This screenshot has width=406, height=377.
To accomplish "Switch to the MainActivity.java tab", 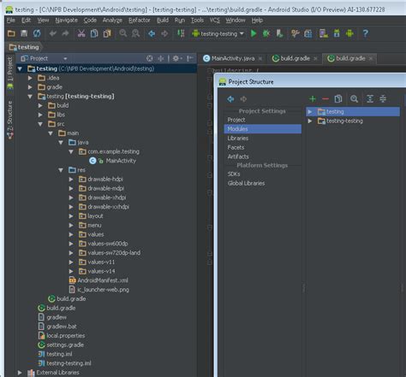I will 233,58.
